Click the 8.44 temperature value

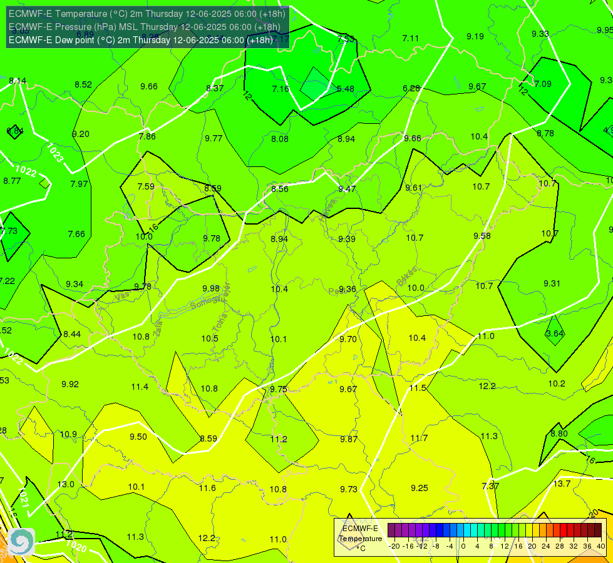click(72, 334)
